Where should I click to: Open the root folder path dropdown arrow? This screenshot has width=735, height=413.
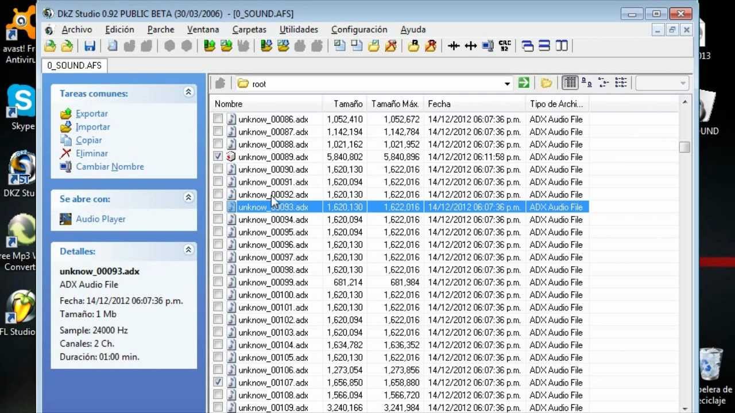(x=507, y=84)
